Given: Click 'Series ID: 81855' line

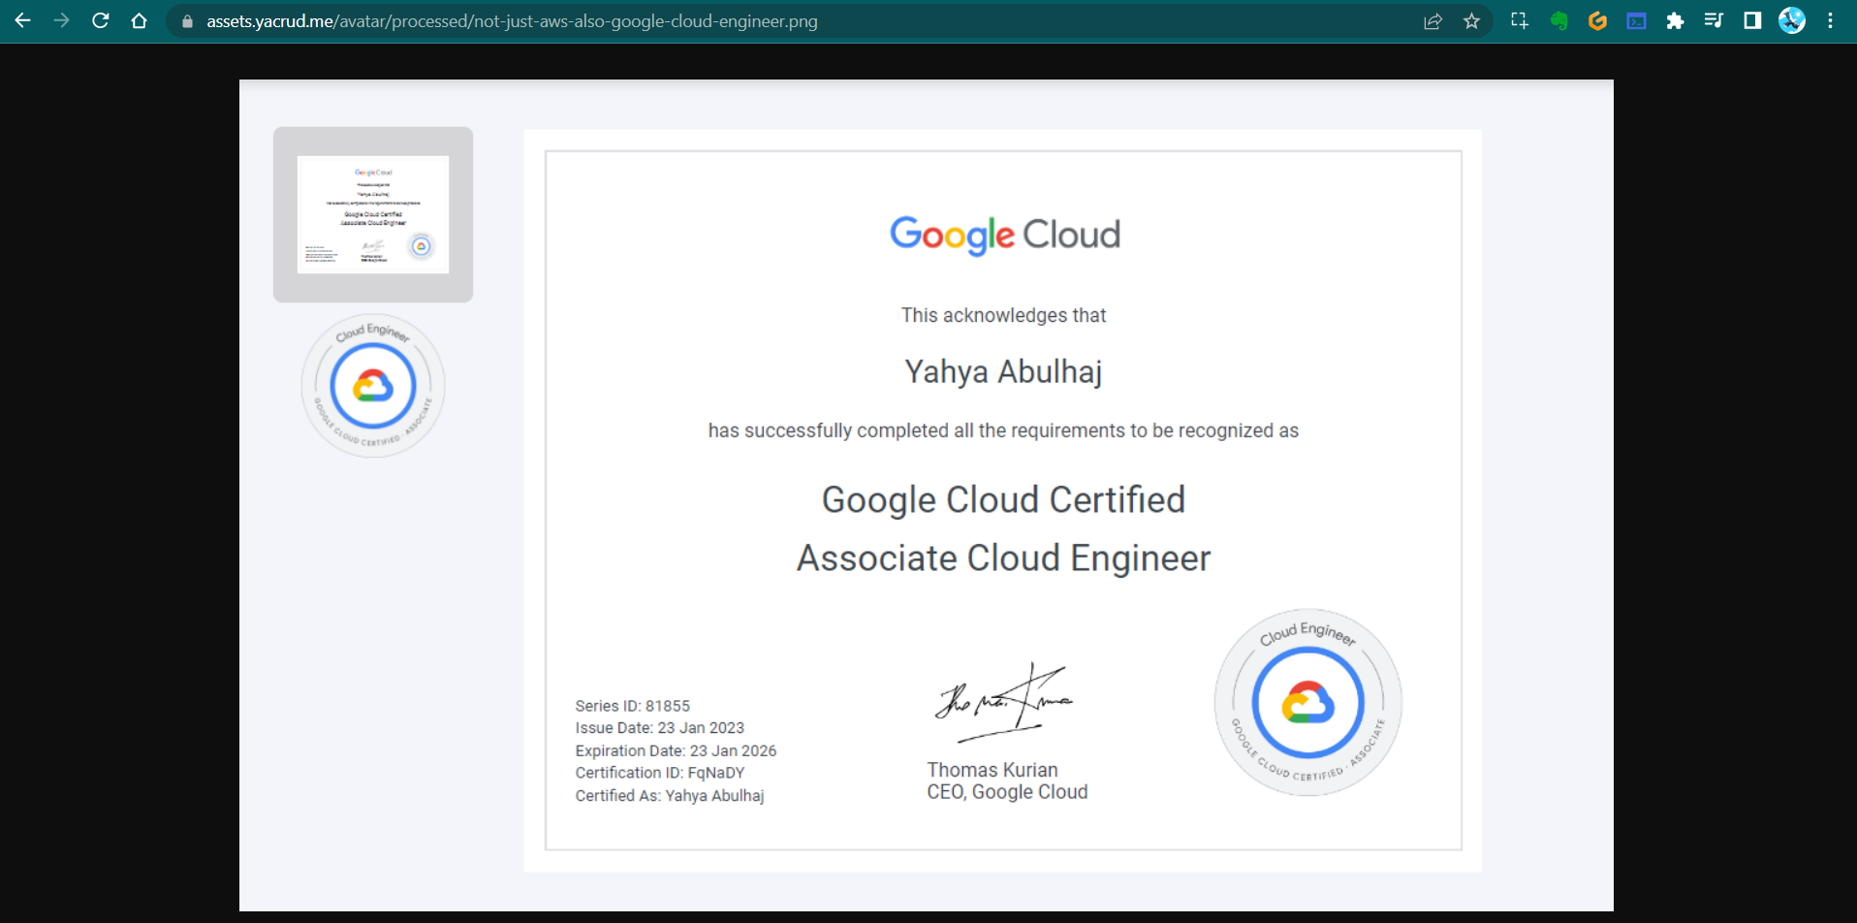Looking at the screenshot, I should [x=633, y=706].
